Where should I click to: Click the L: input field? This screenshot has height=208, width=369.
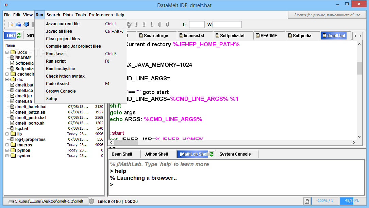(197, 25)
